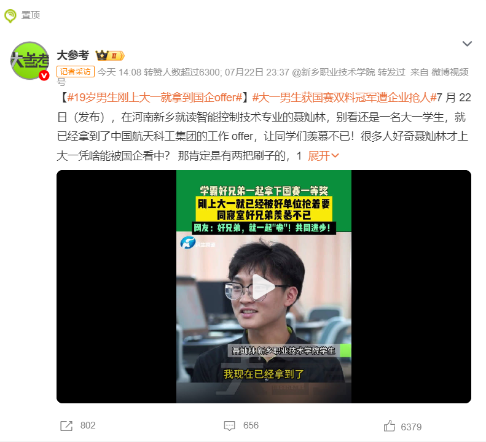Click the 记者采访 orange tag

coord(76,72)
